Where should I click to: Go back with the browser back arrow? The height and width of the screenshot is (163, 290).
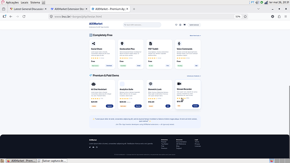[11, 16]
